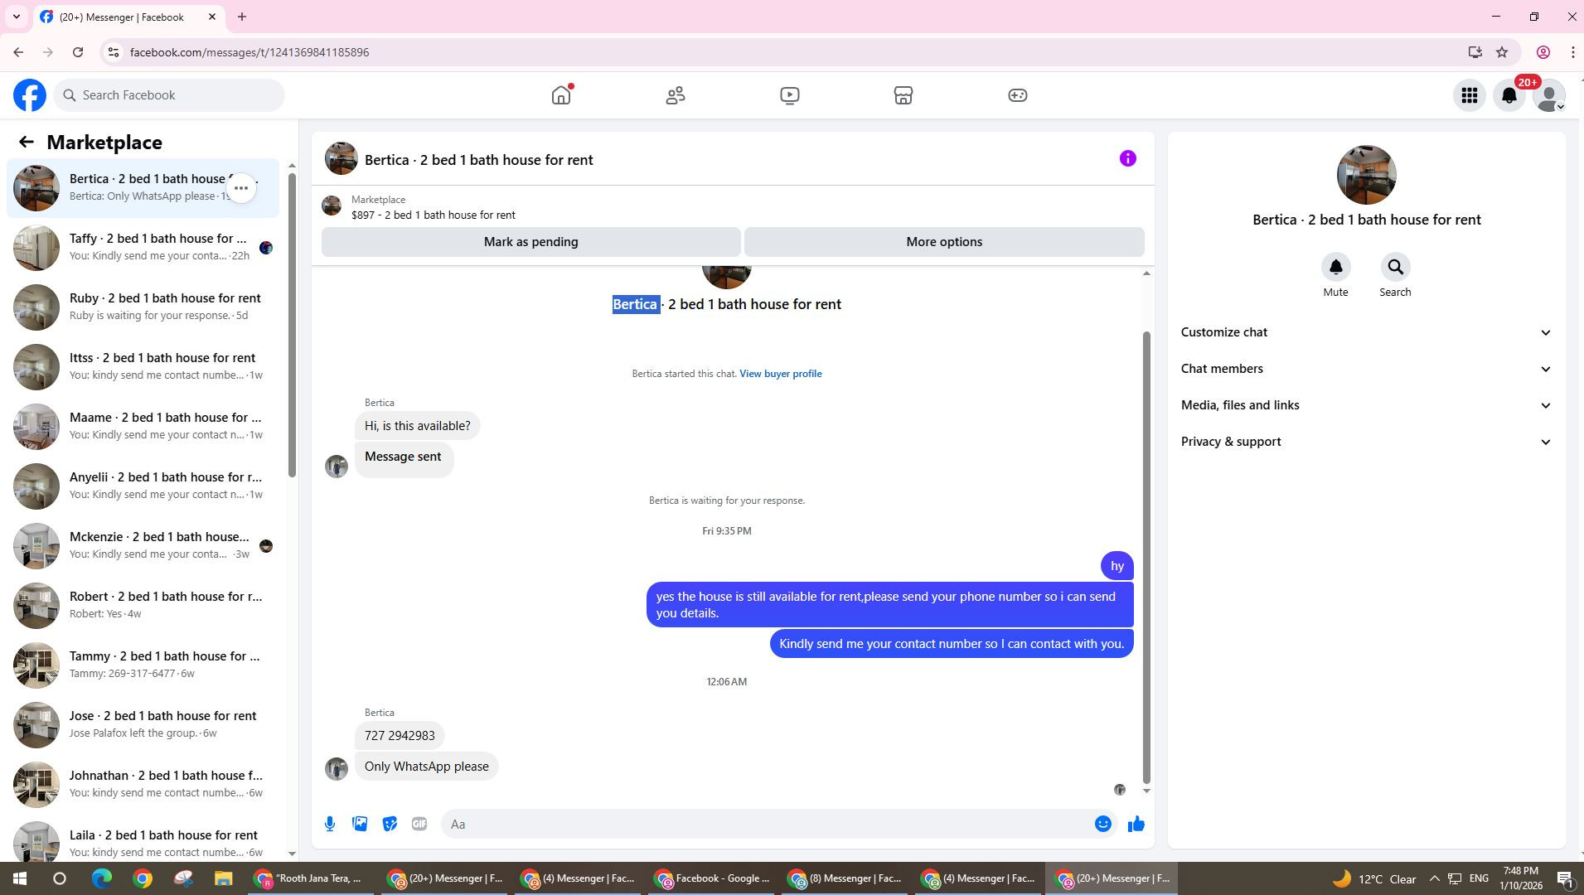Screen dimensions: 1584x895
Task: Send a thumbs-up like
Action: 1136,824
